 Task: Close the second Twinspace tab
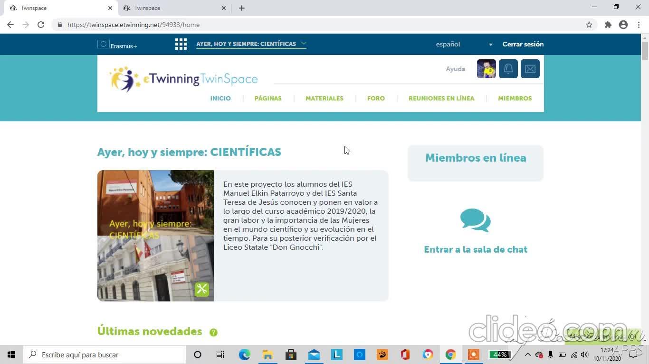coord(224,8)
